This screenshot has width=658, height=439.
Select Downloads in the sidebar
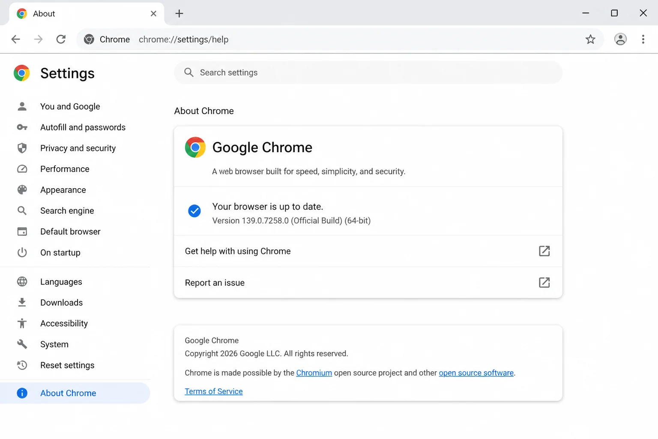62,303
